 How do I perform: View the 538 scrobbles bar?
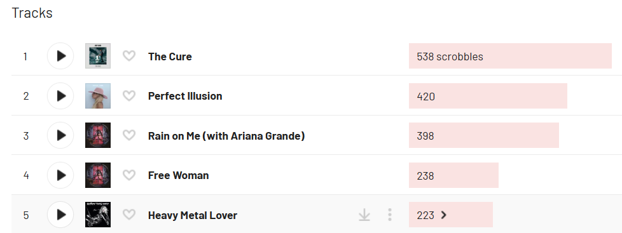[510, 56]
